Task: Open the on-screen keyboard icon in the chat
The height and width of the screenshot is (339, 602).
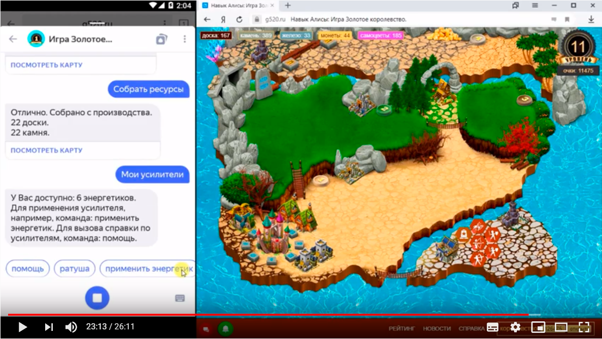Action: (x=181, y=299)
